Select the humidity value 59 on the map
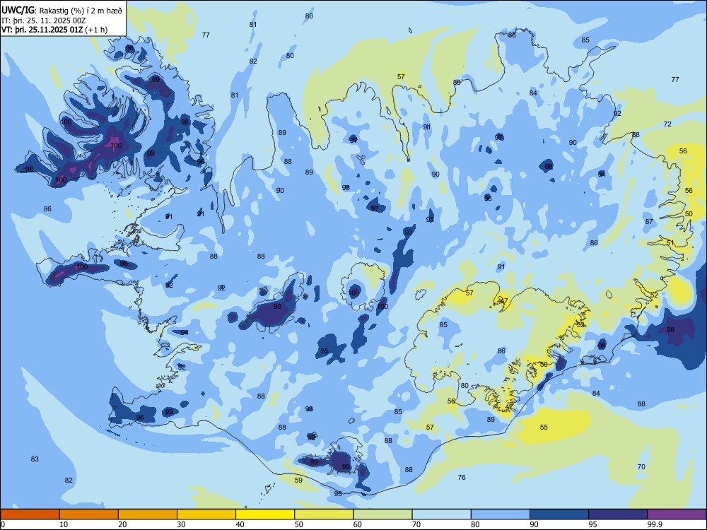 click(298, 481)
